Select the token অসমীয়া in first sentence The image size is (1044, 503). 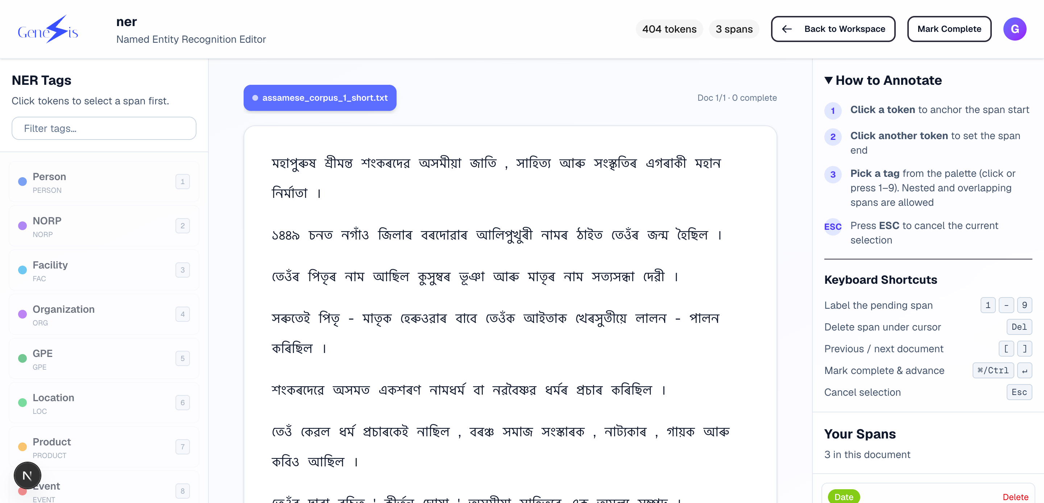[440, 163]
